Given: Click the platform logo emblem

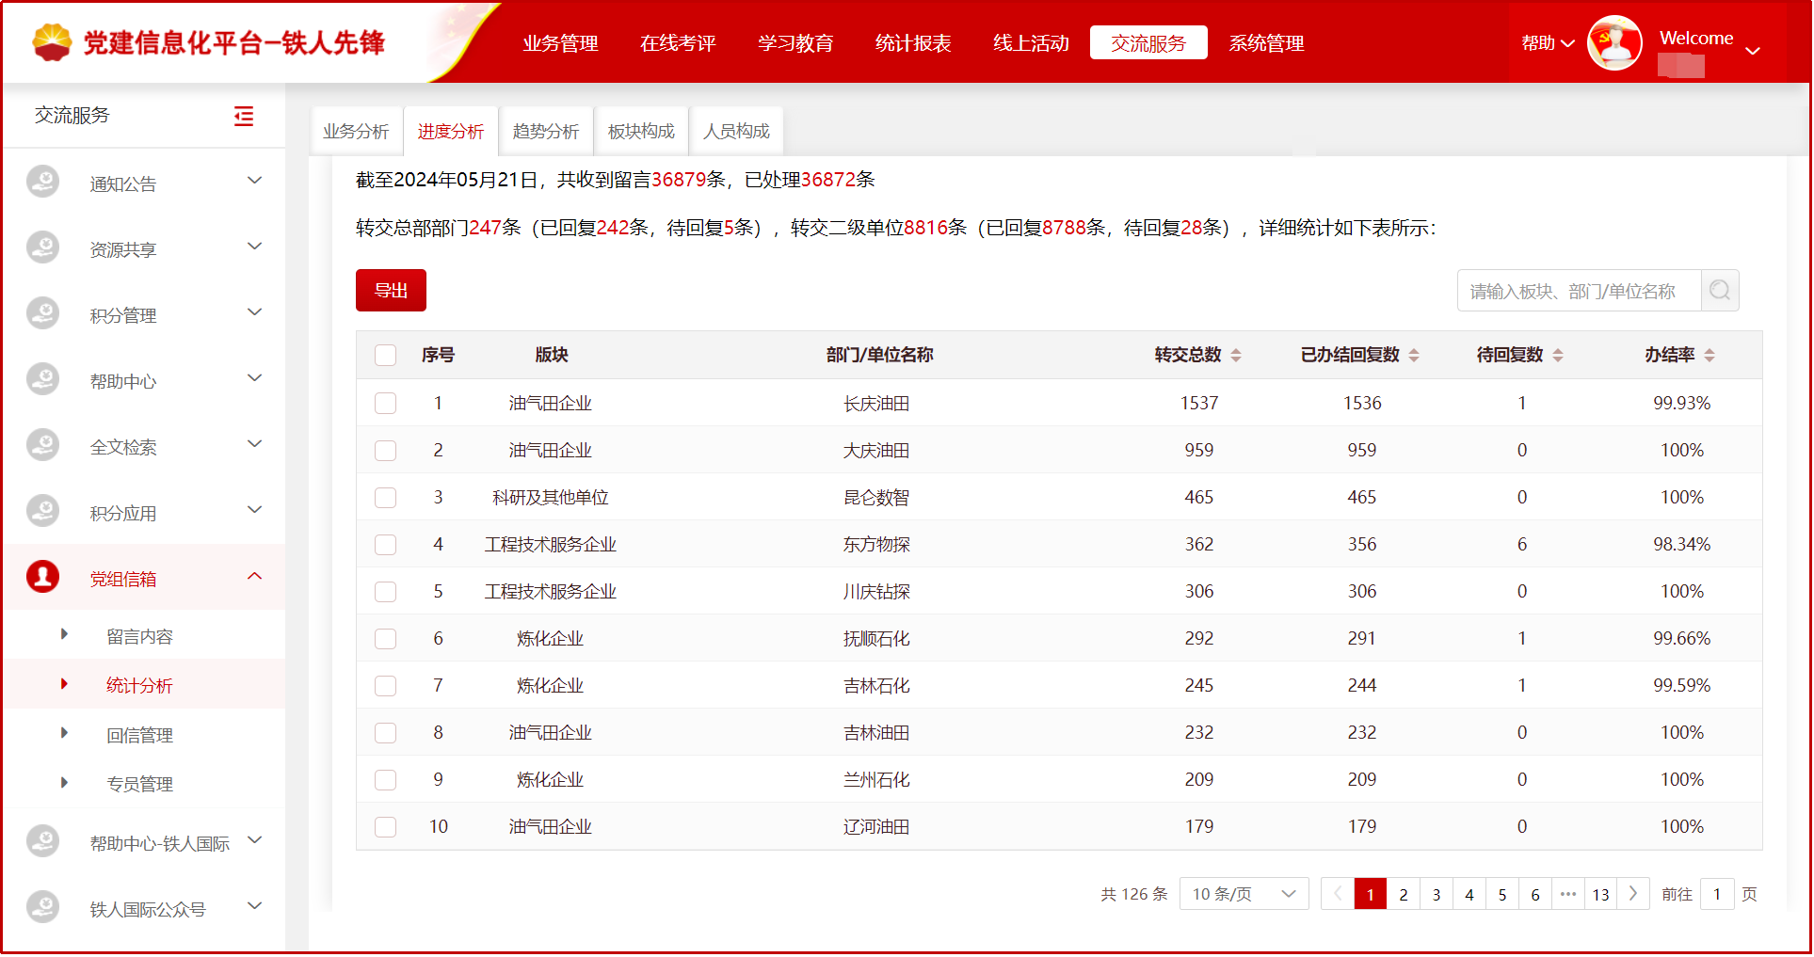Looking at the screenshot, I should [x=54, y=42].
